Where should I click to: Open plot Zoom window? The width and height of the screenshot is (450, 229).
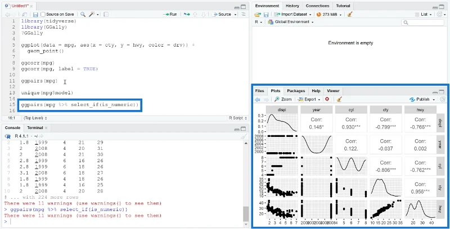coord(283,99)
